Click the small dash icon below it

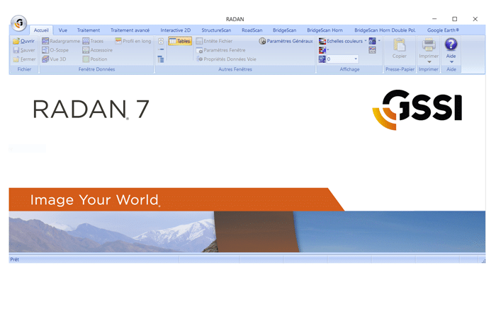[x=161, y=49]
